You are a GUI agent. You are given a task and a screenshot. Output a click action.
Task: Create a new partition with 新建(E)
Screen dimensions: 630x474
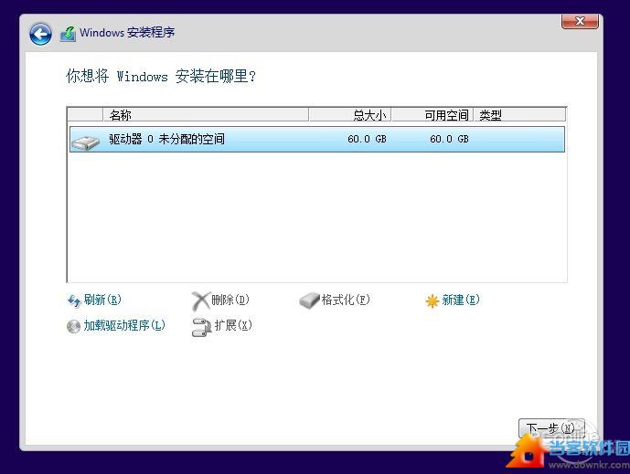tap(461, 300)
